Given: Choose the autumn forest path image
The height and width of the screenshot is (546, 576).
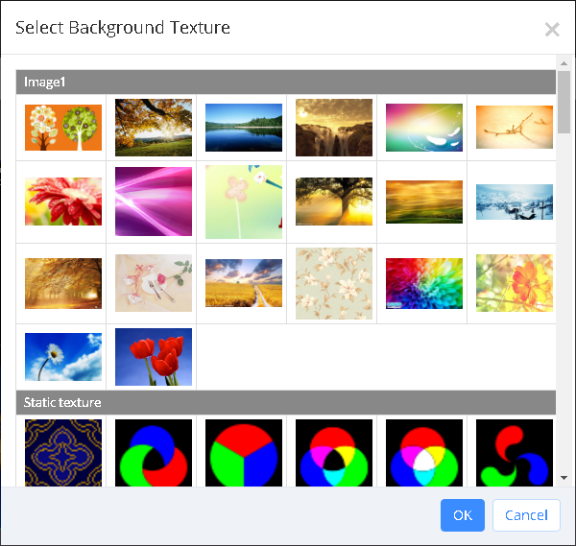Looking at the screenshot, I should pyautogui.click(x=63, y=283).
